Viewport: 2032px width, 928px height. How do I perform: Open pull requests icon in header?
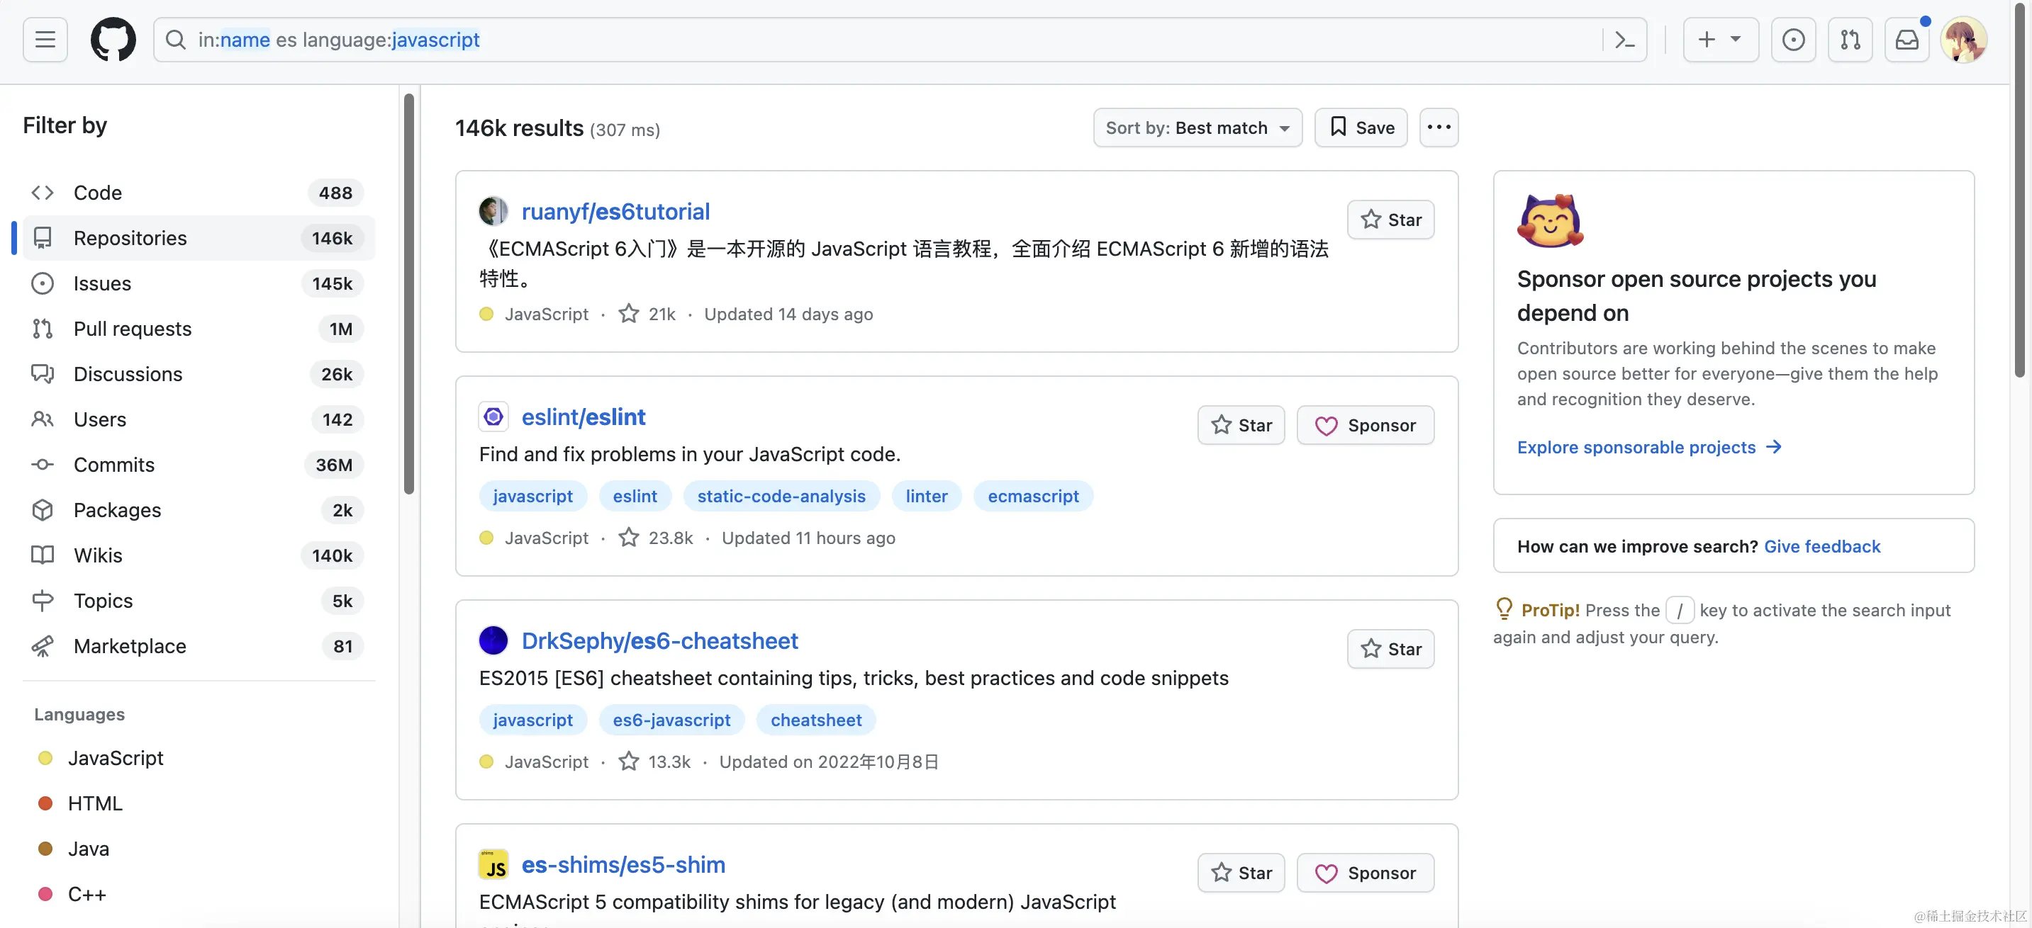1849,40
